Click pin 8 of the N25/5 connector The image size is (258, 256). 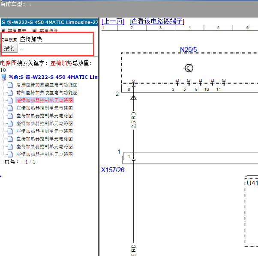pyautogui.click(x=129, y=89)
